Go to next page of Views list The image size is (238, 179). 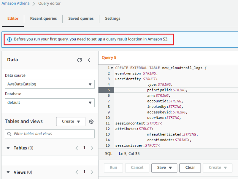point(92,172)
